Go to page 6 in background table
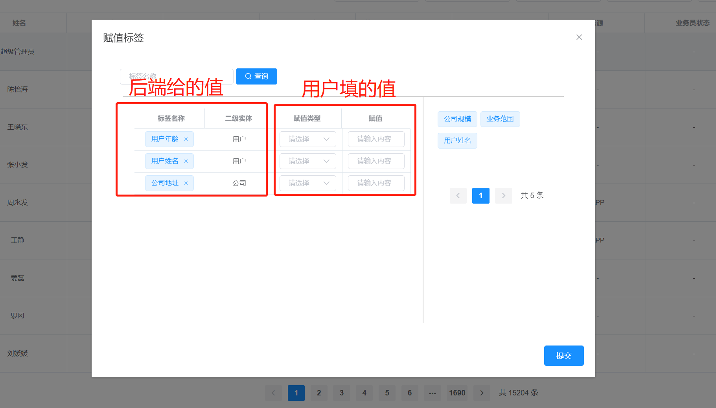The height and width of the screenshot is (408, 716). click(x=410, y=393)
